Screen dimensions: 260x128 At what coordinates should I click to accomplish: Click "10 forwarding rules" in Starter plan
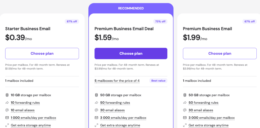25,103
